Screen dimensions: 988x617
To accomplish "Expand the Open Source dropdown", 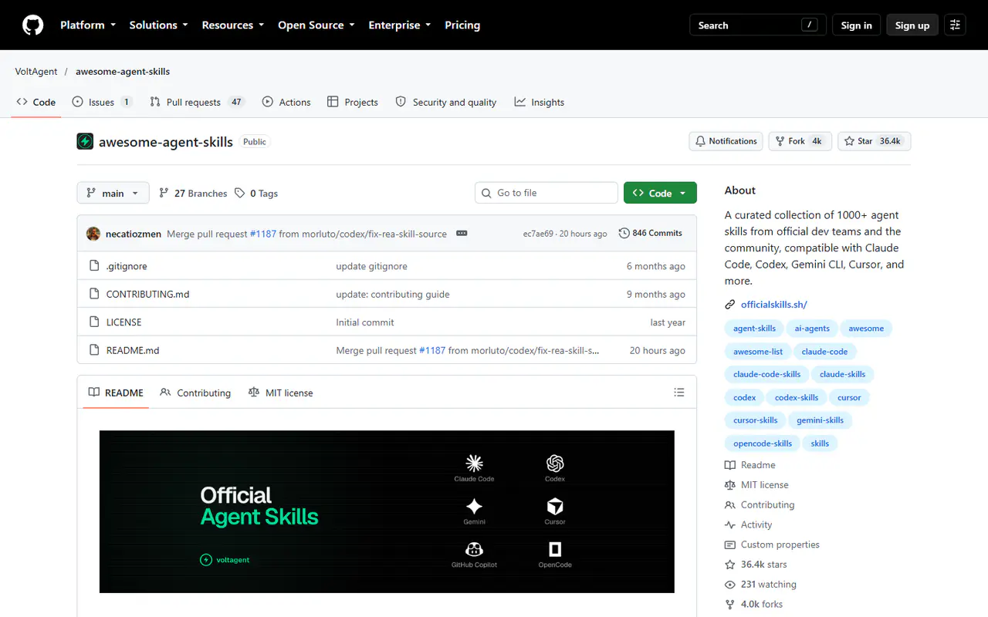I will [x=316, y=25].
